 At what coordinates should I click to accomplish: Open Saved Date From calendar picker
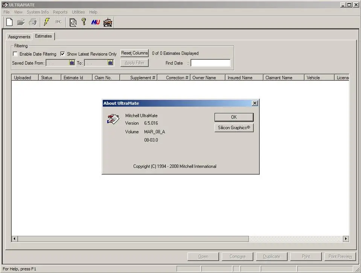click(x=72, y=62)
